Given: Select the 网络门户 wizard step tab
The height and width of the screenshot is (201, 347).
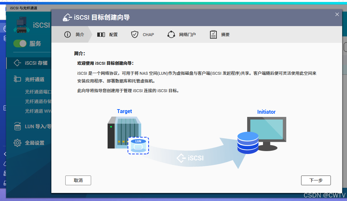Looking at the screenshot, I should click(x=182, y=34).
